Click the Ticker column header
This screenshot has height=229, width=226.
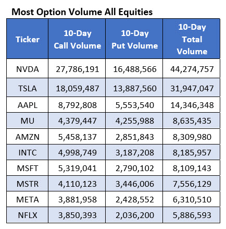pyautogui.click(x=28, y=39)
